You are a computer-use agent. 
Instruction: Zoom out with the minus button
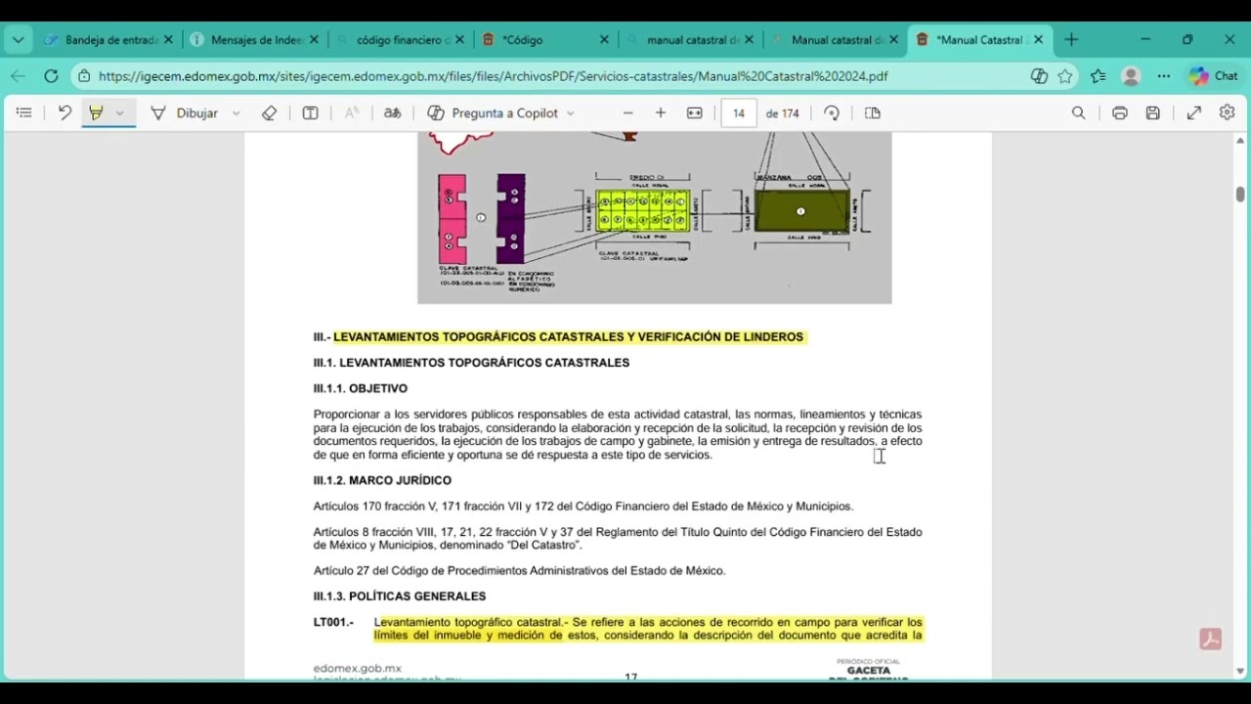(628, 113)
